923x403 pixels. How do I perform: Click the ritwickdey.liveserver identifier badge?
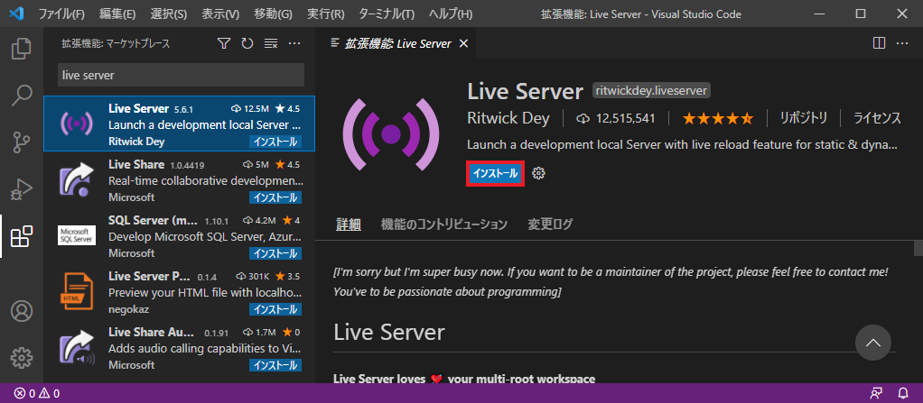coord(652,90)
